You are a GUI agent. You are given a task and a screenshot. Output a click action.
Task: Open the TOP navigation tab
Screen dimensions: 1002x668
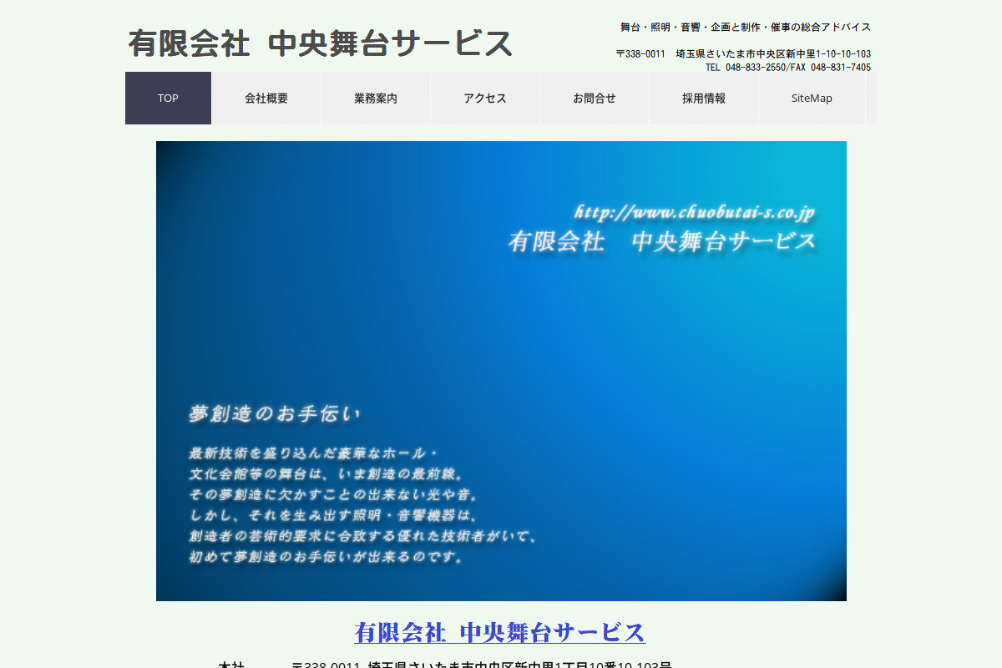(168, 98)
